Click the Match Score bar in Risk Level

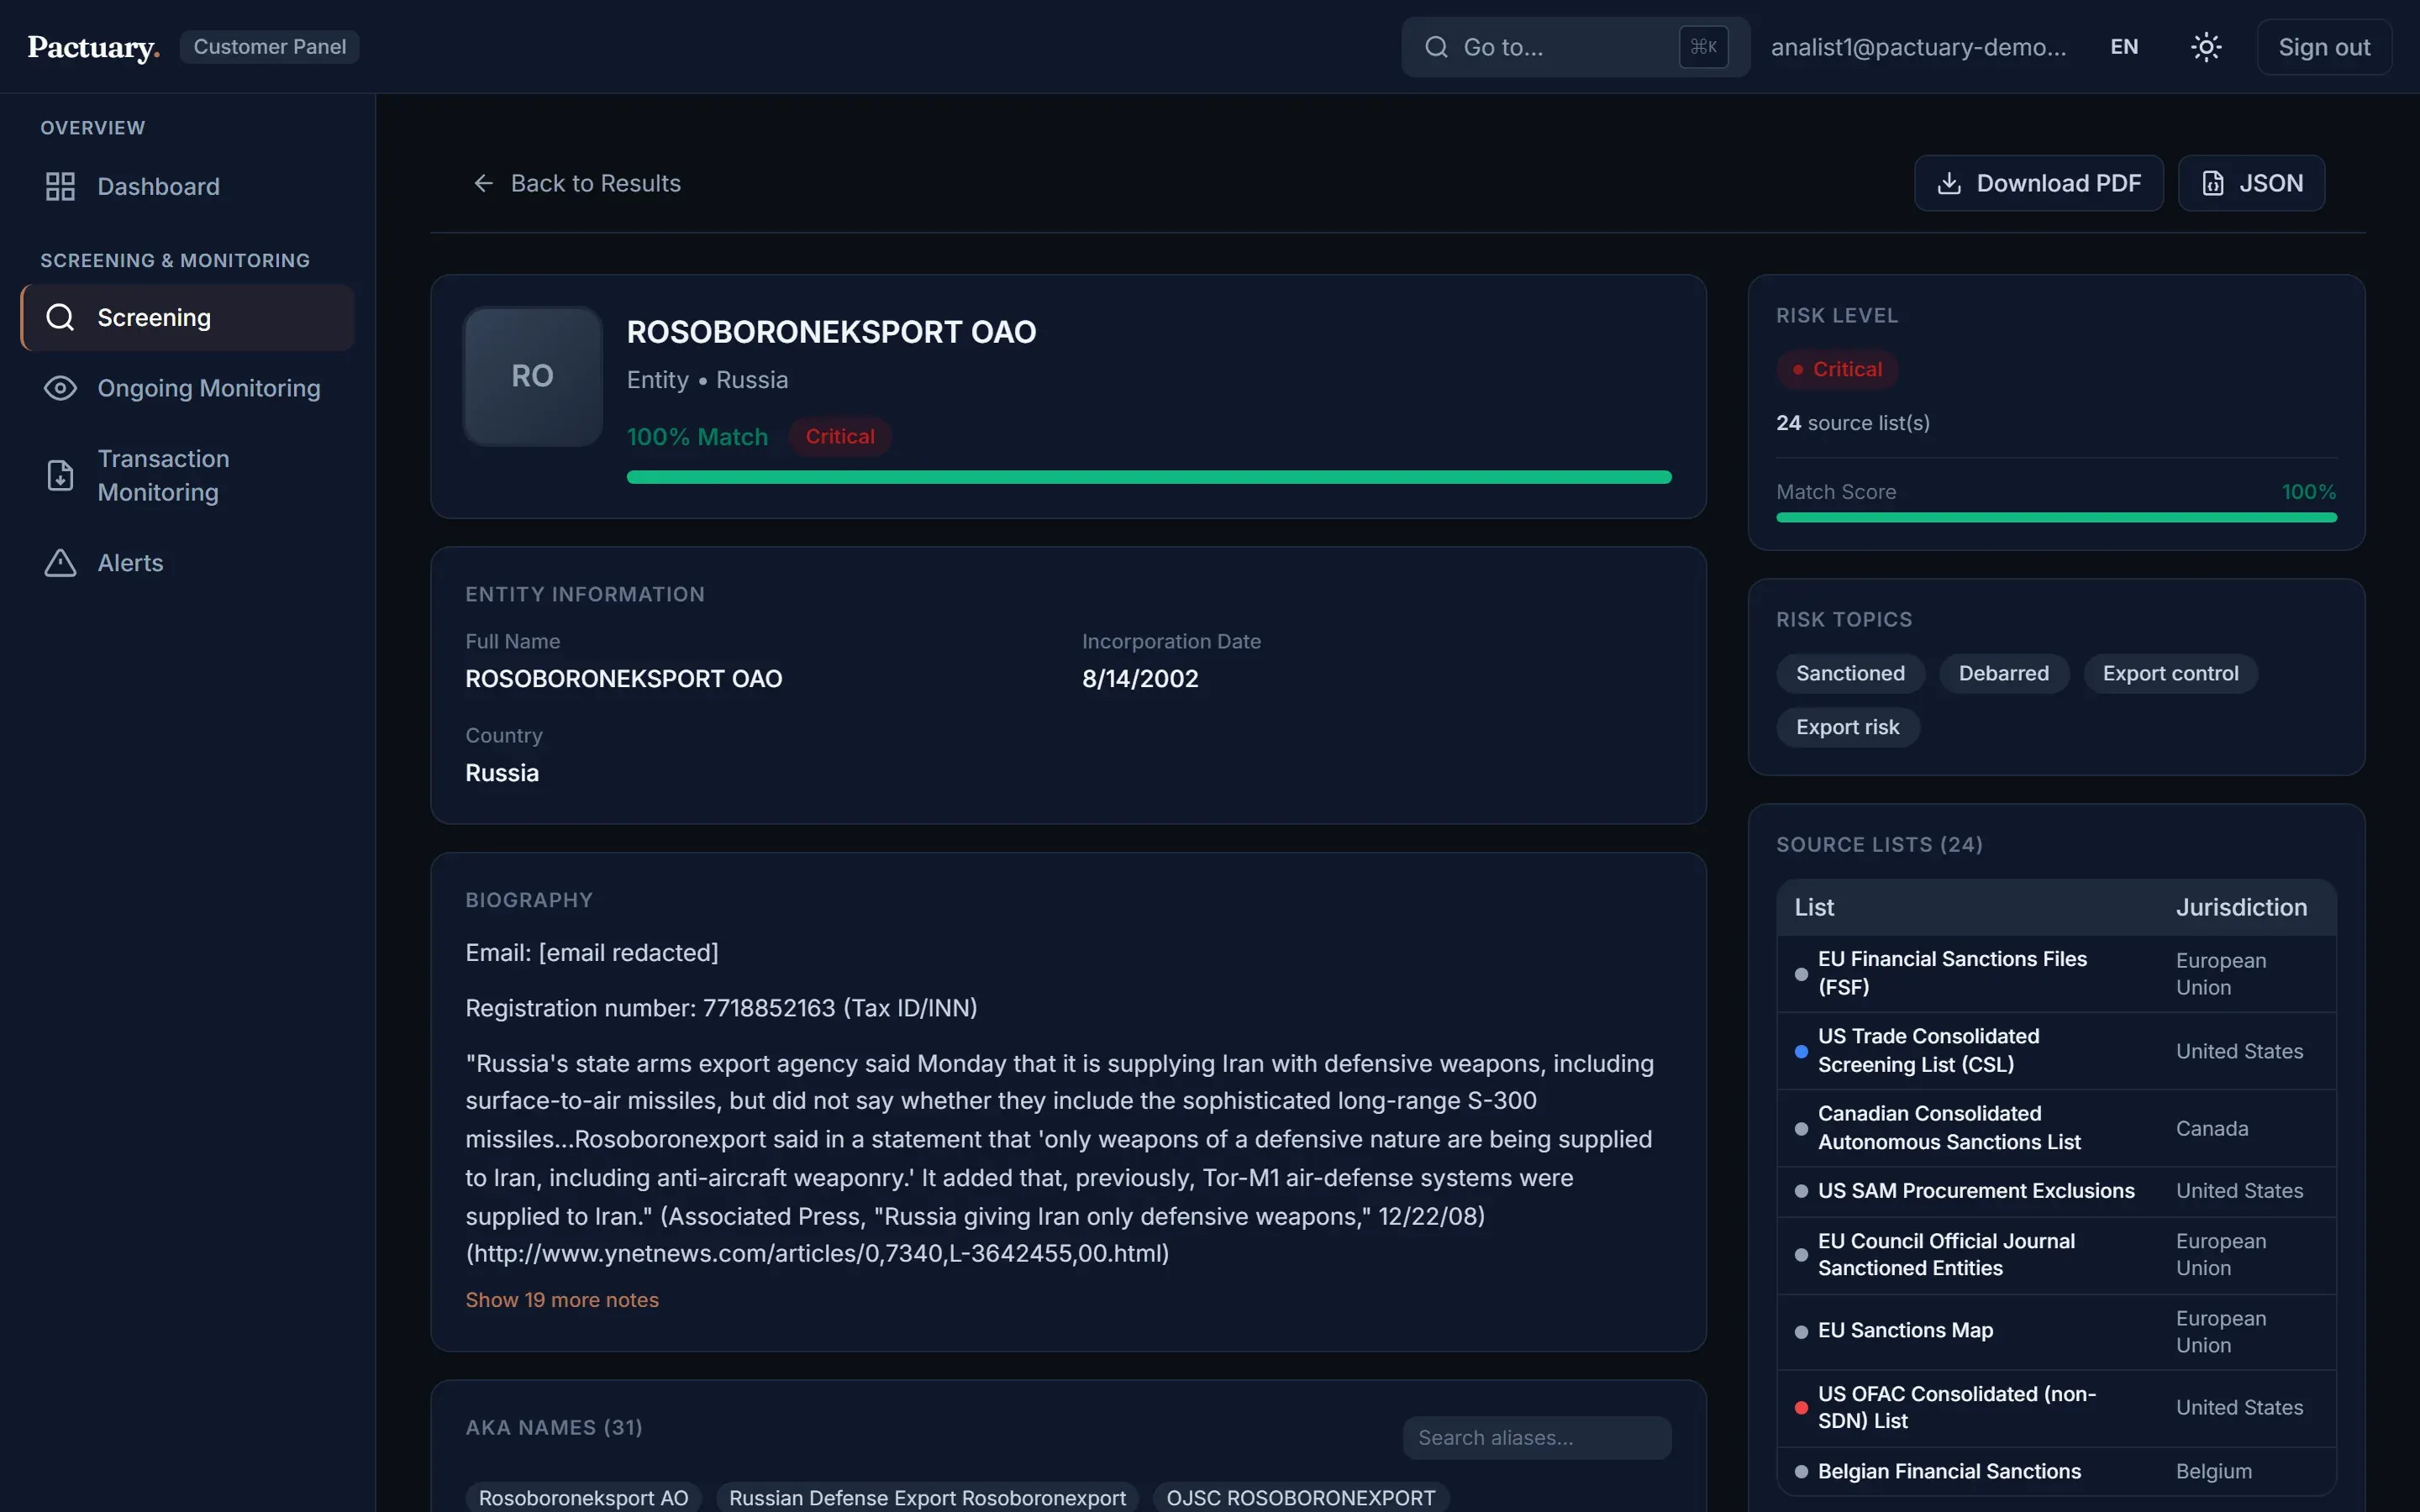point(2056,517)
